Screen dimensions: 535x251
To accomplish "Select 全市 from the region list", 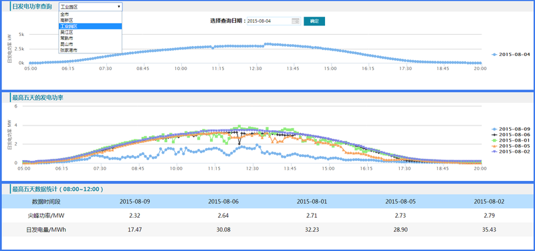I will tap(90, 14).
